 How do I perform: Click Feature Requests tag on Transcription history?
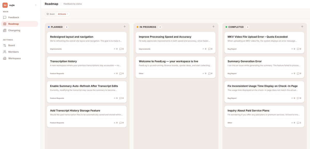[x=57, y=73]
